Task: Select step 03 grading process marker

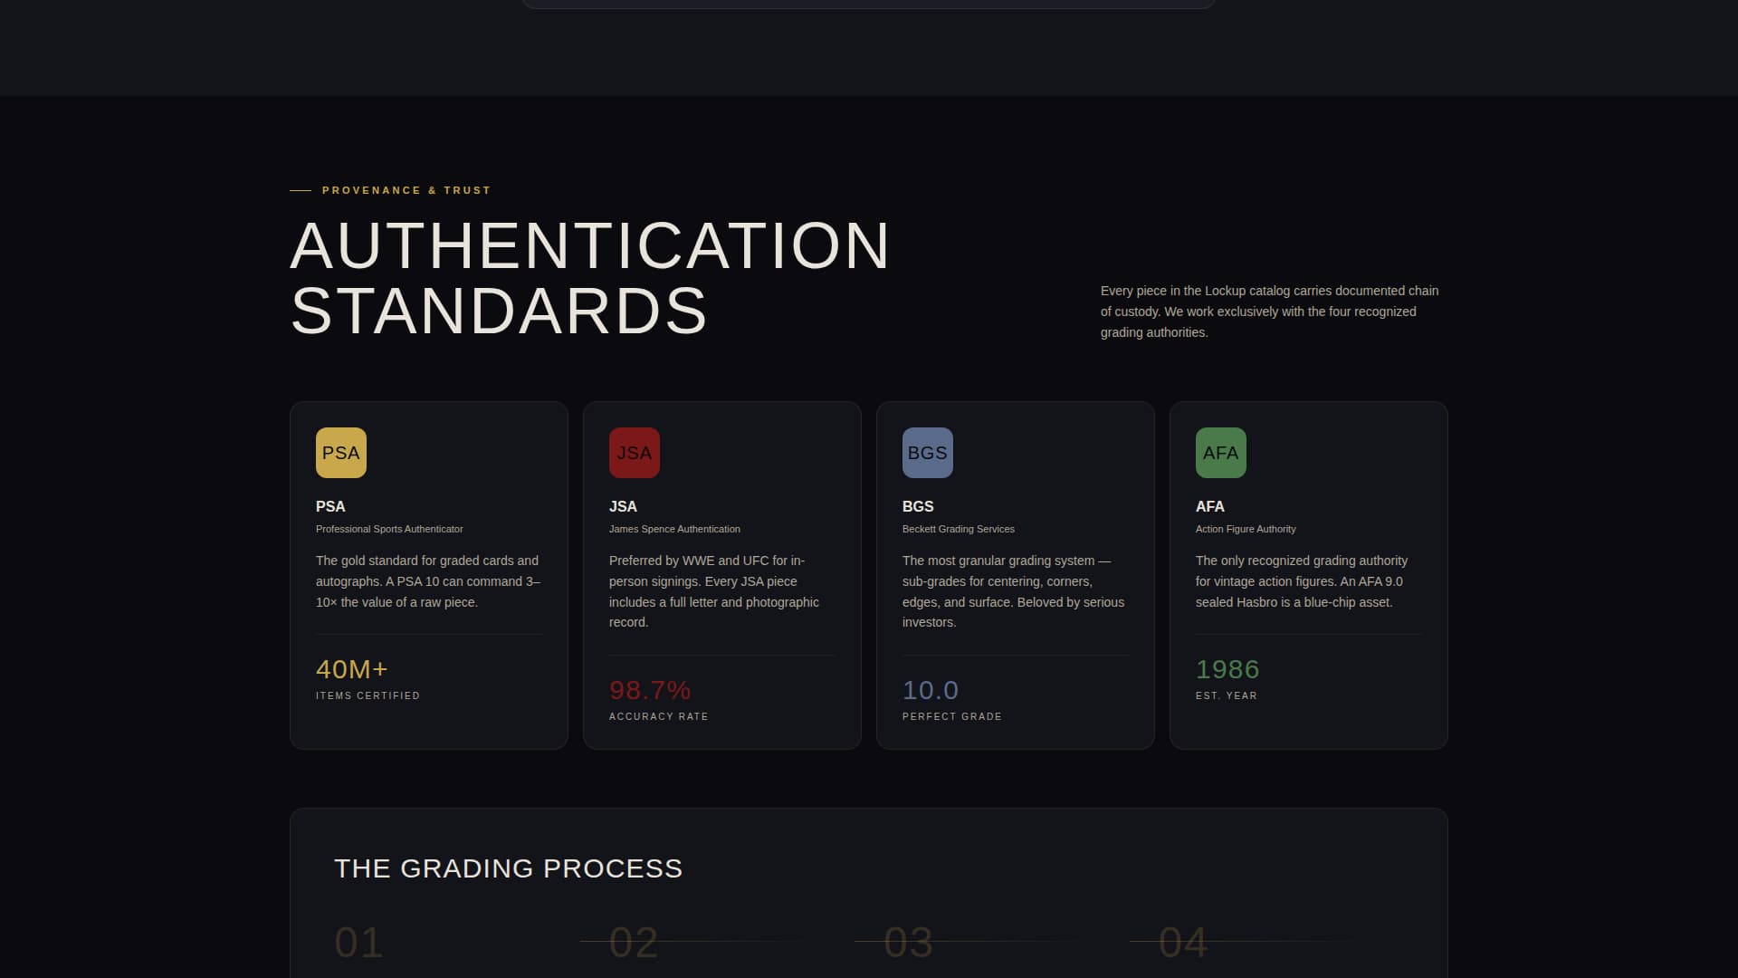Action: [x=908, y=943]
